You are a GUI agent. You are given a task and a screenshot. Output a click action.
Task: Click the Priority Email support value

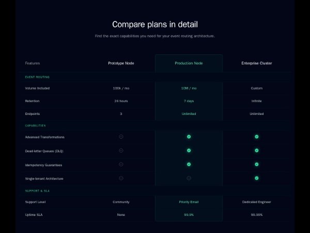(189, 202)
